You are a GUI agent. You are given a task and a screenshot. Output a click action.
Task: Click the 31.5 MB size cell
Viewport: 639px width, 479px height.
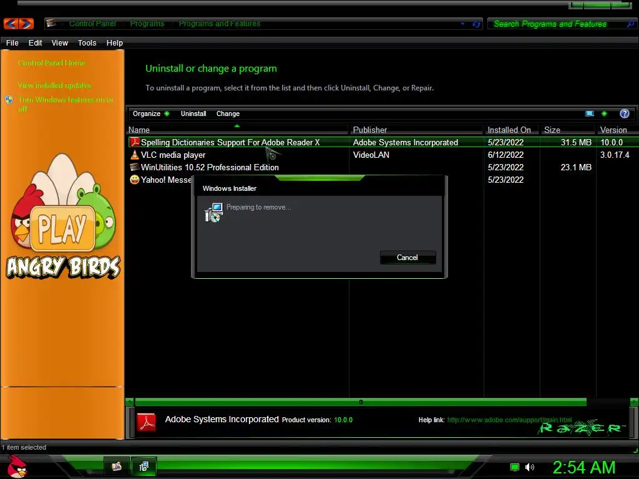coord(576,142)
